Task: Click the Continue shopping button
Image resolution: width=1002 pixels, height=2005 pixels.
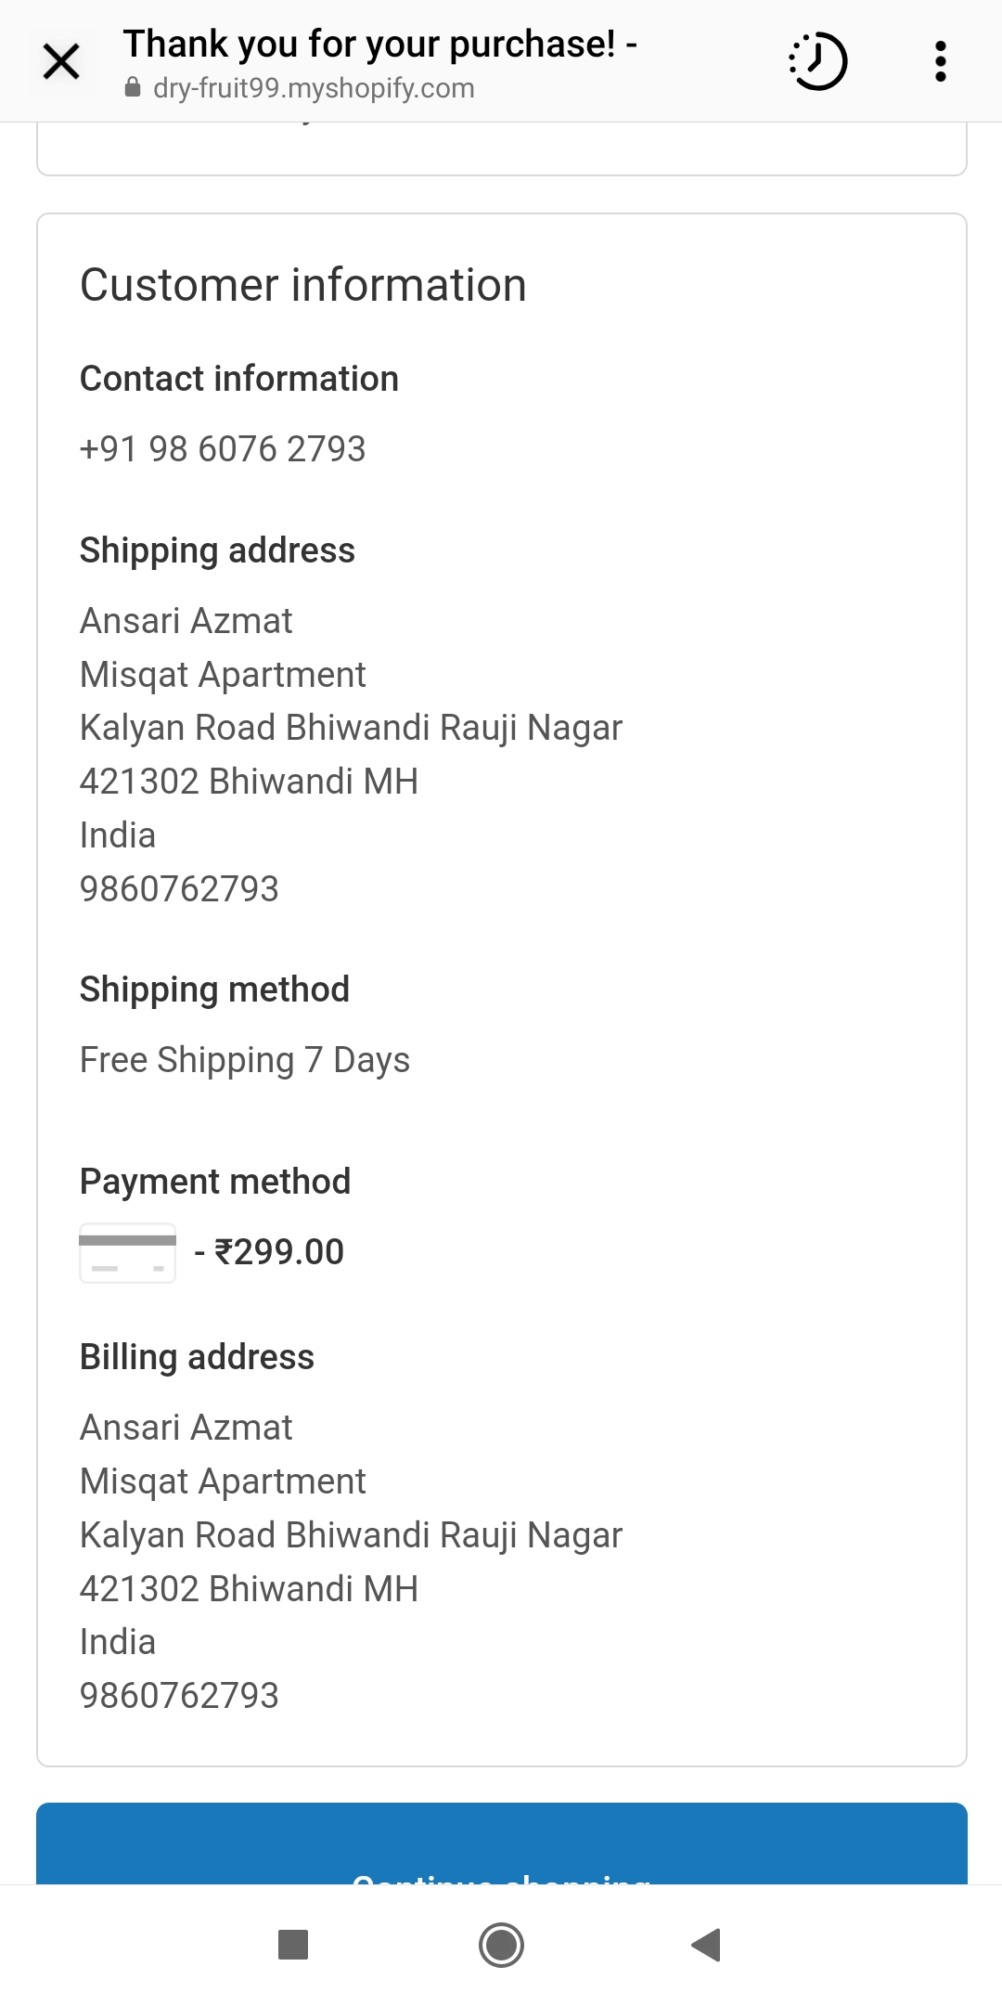Action: point(501,1845)
